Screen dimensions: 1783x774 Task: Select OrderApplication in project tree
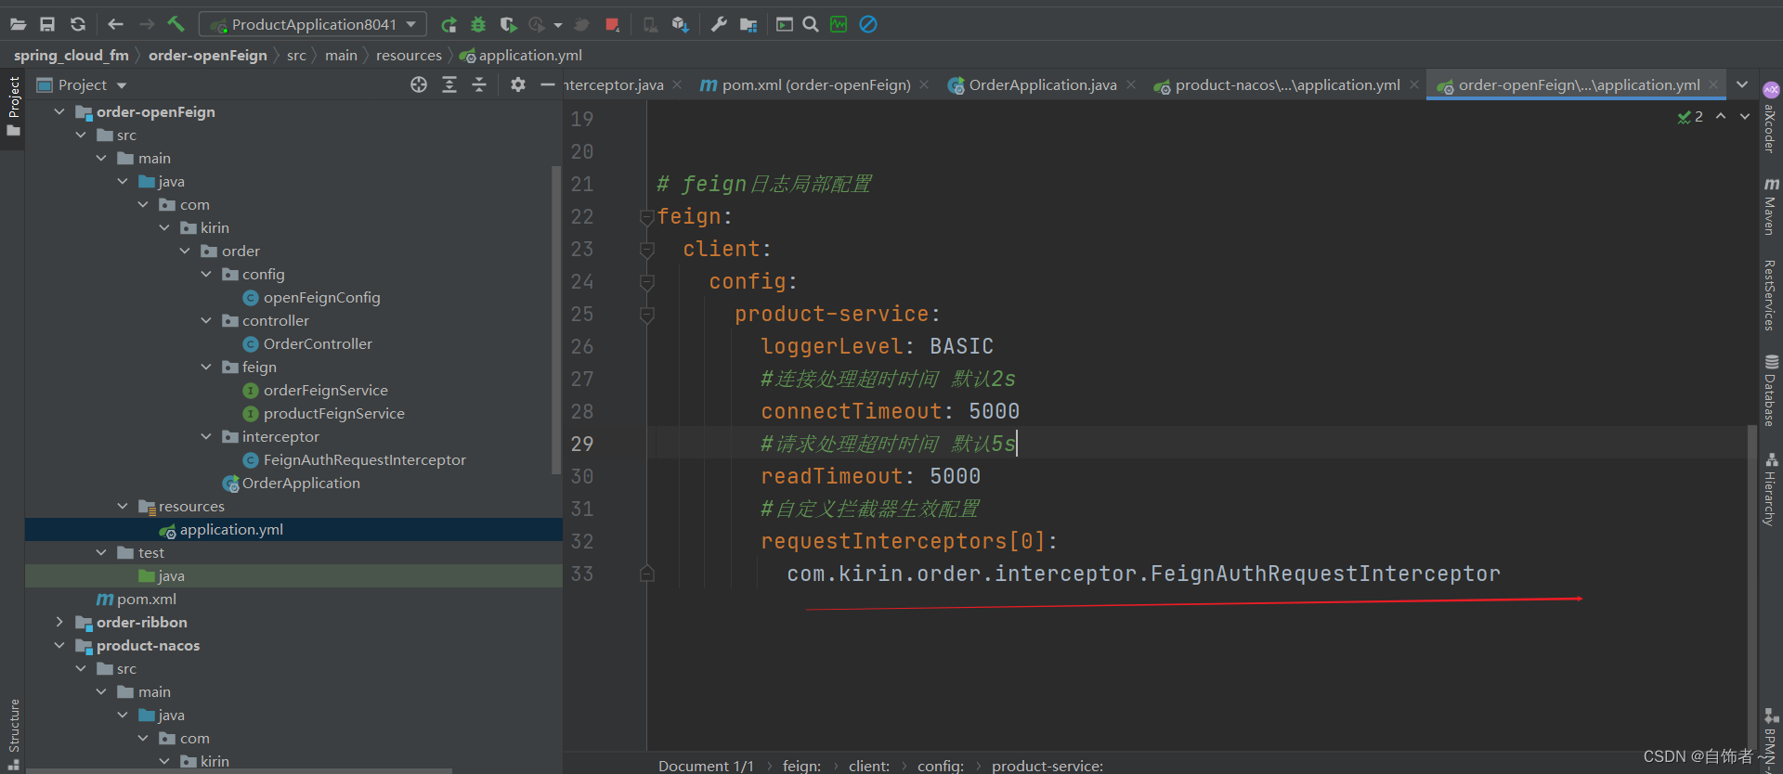tap(301, 483)
